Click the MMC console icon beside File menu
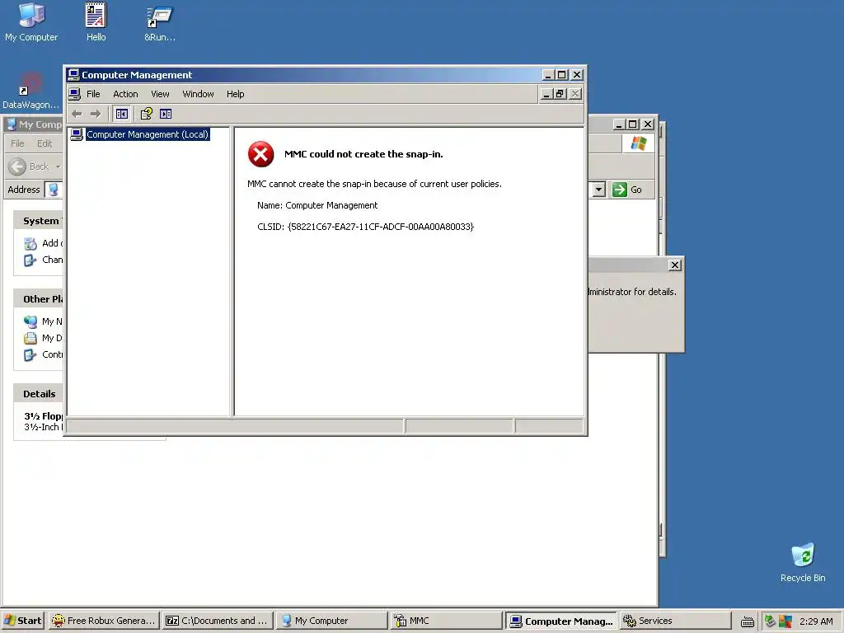Screen dimensions: 844x633 tap(75, 94)
